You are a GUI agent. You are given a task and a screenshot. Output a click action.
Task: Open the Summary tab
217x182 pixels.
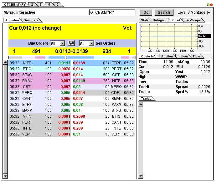[x=31, y=20]
